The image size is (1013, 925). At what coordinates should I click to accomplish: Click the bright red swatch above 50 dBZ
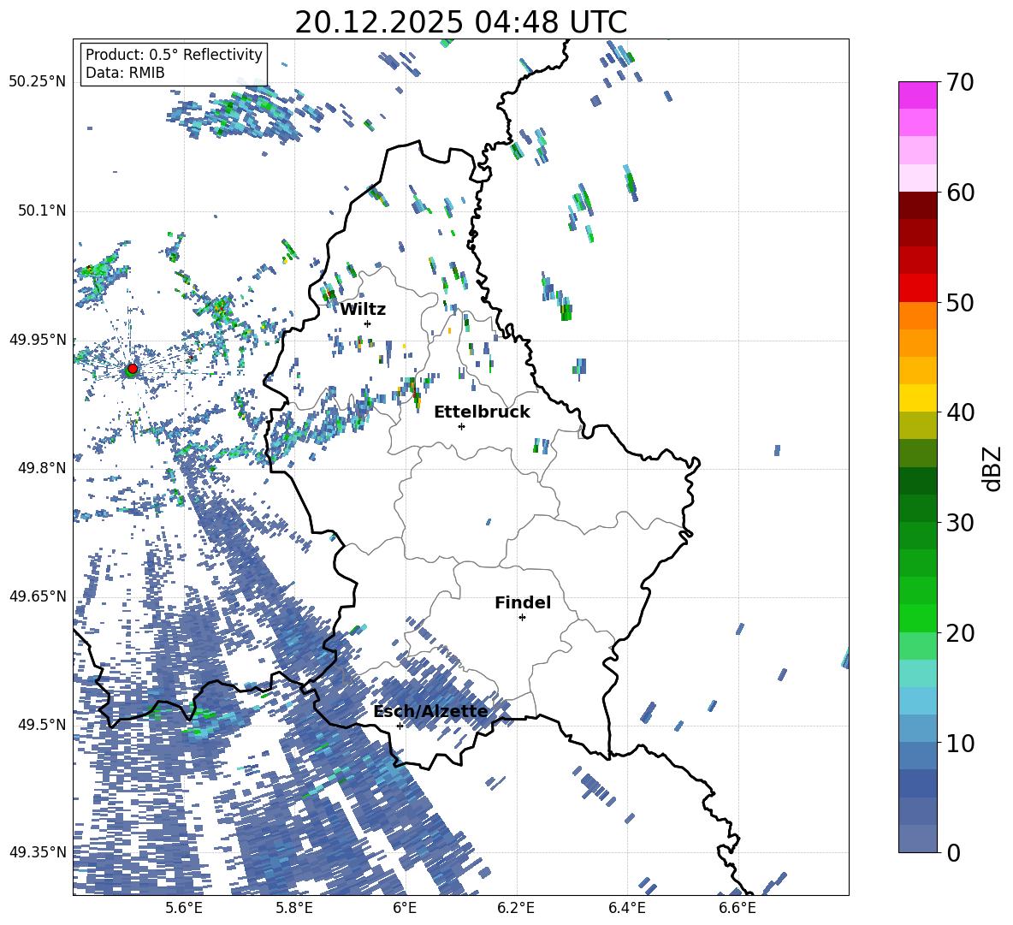(917, 288)
